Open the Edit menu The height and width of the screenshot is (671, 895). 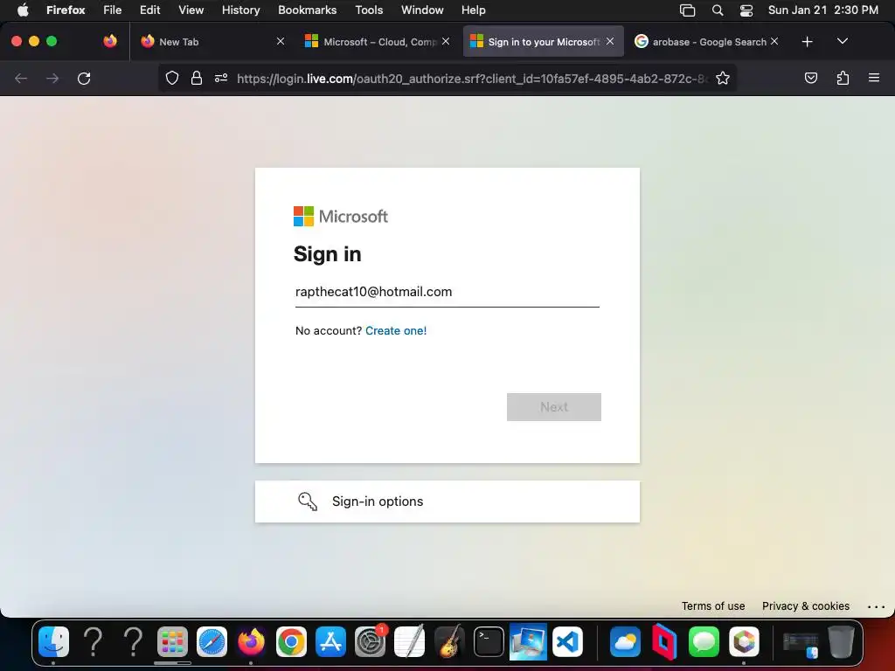click(149, 10)
